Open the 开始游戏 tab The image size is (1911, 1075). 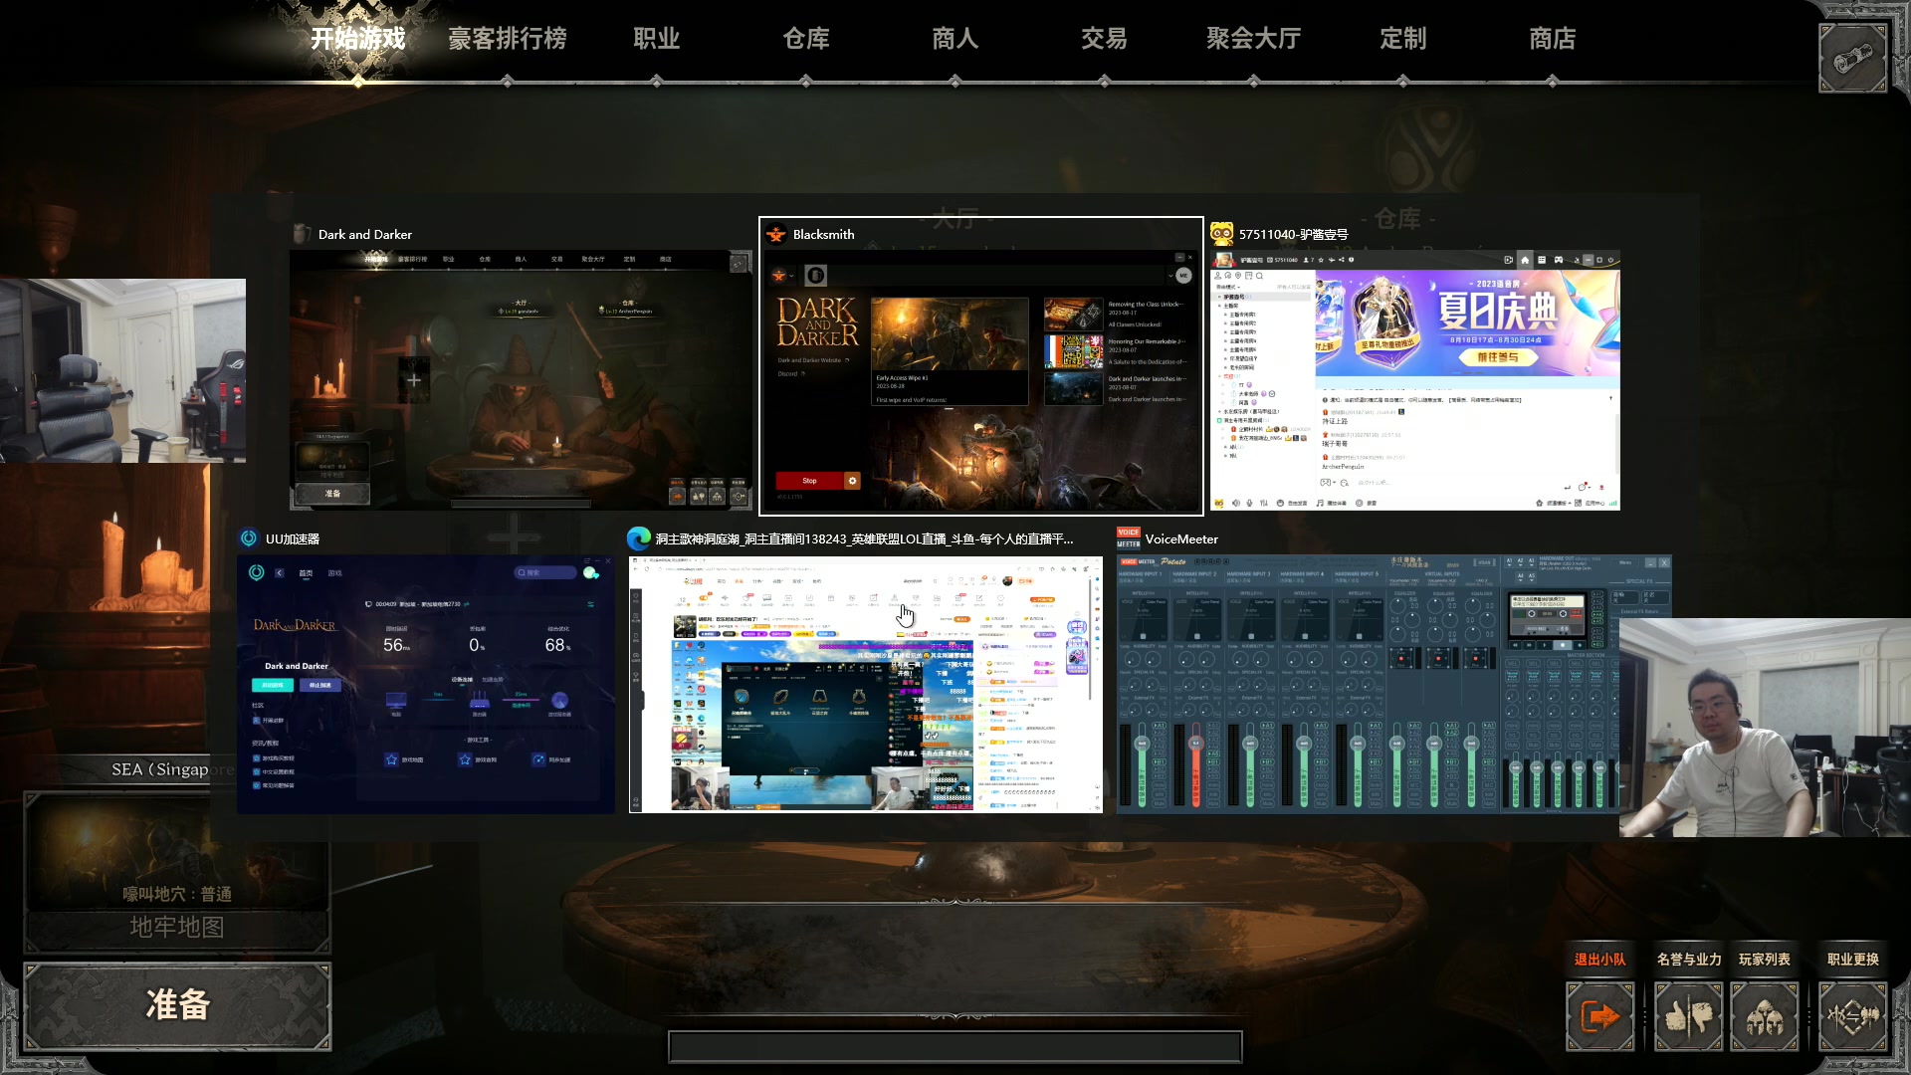[357, 39]
